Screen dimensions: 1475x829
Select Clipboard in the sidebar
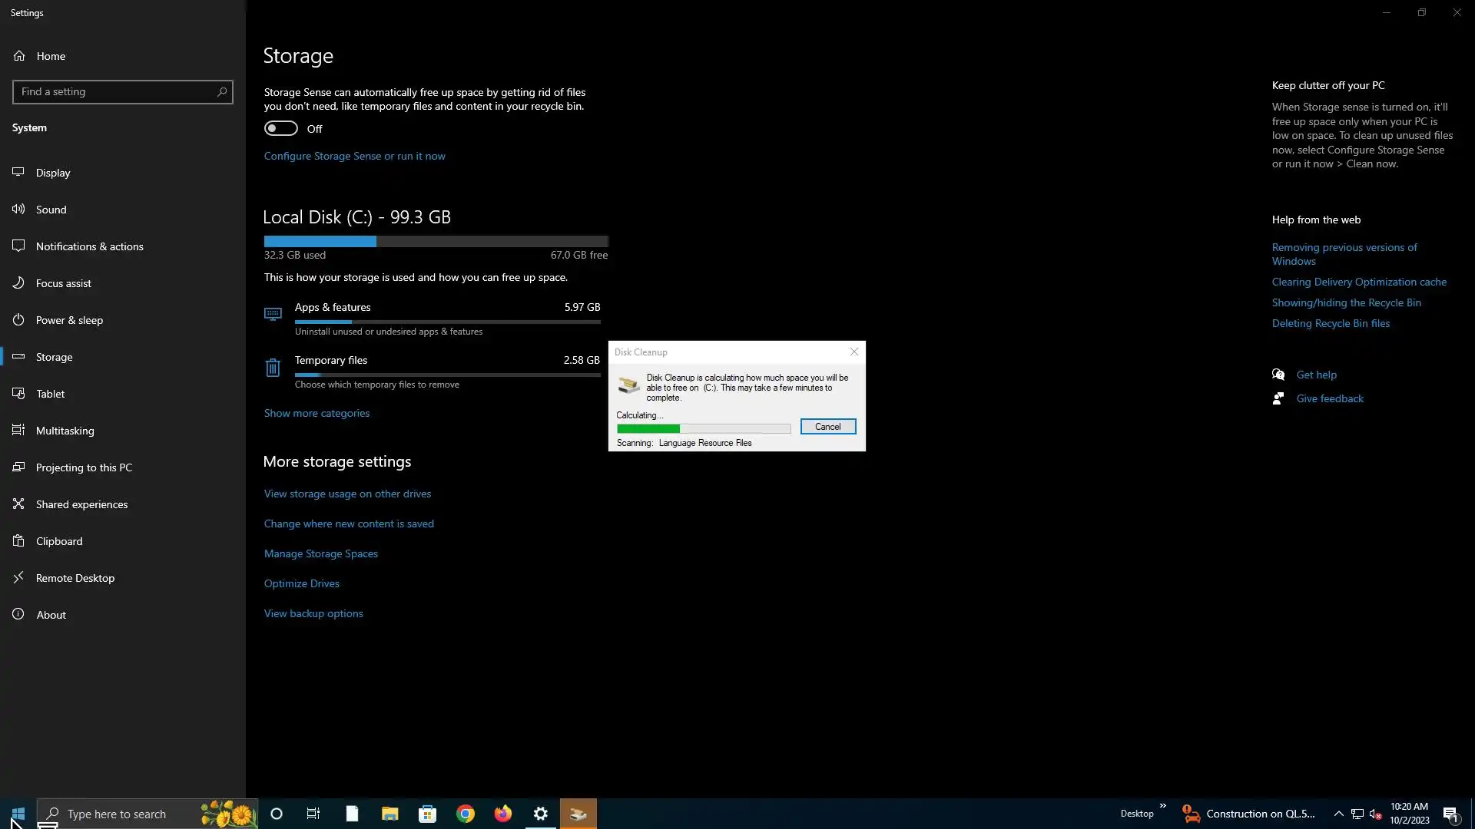click(59, 541)
